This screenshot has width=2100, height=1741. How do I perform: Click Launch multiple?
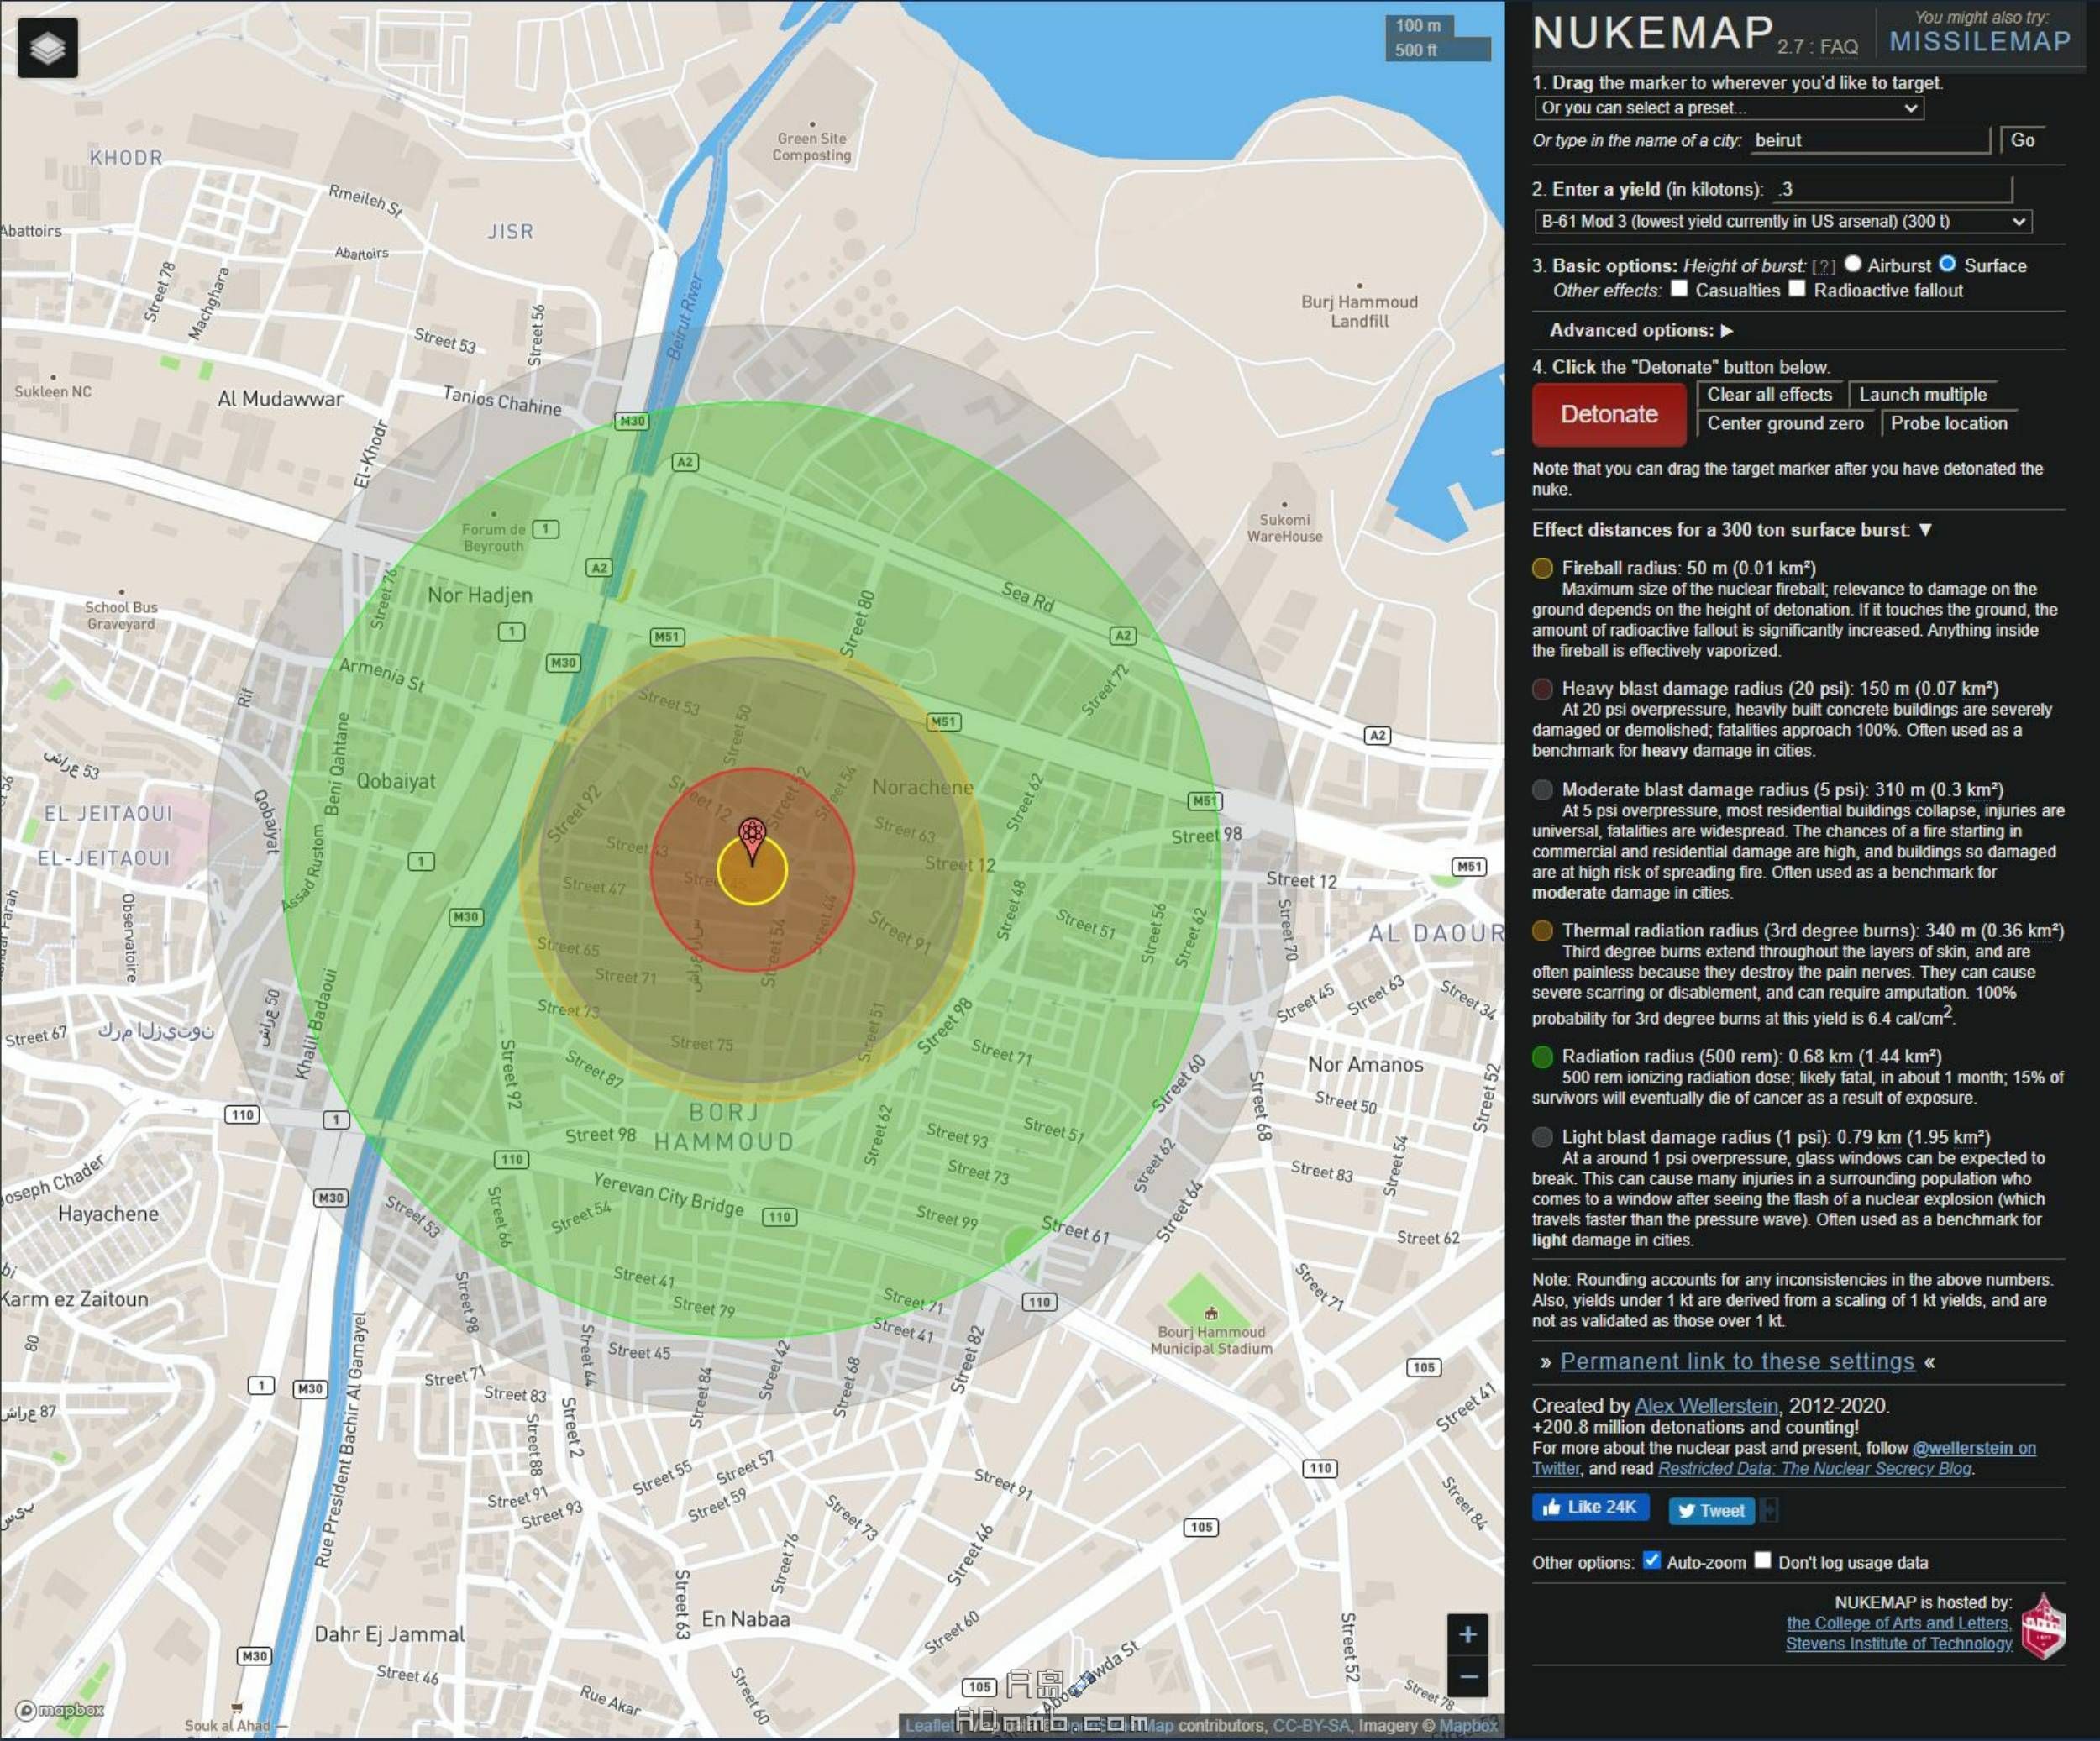[x=1922, y=395]
